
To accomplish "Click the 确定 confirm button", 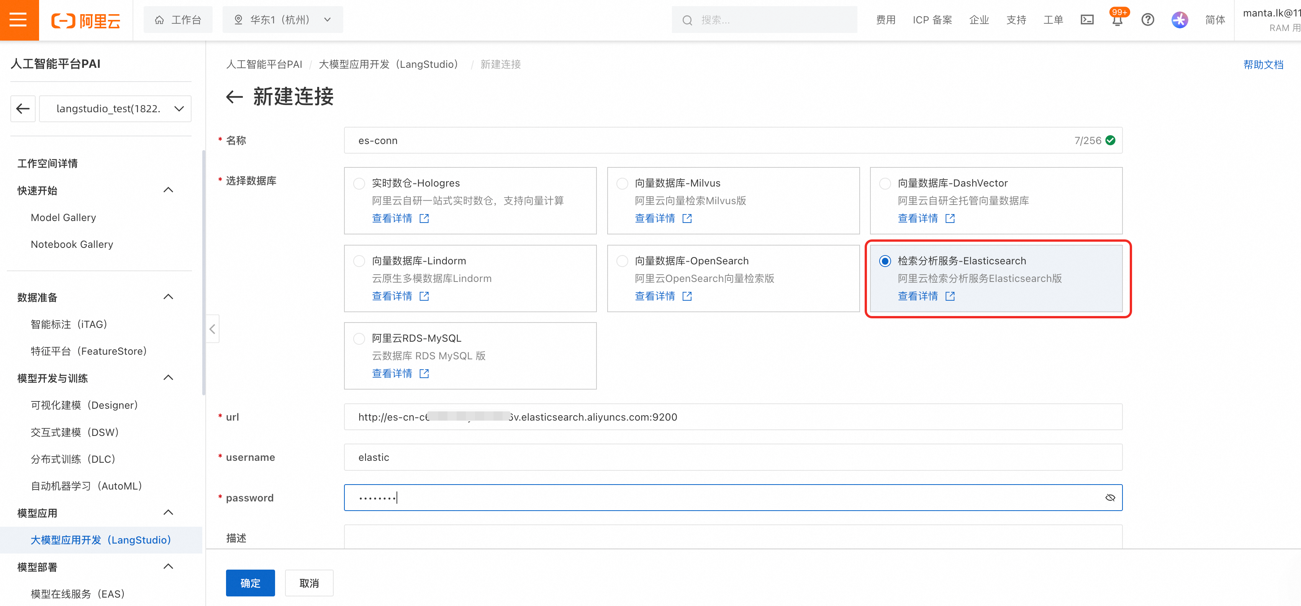I will 250,583.
